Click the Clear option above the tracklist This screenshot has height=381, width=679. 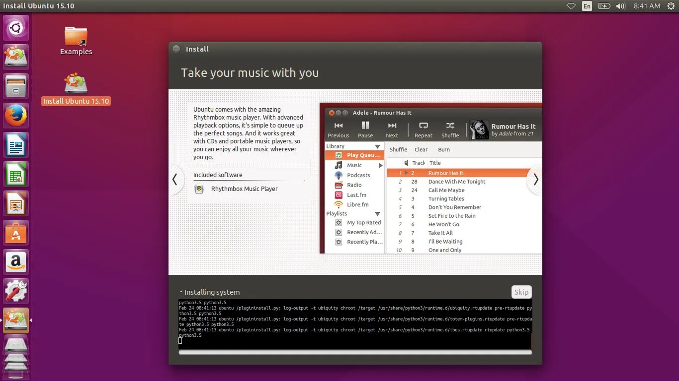[x=421, y=149]
